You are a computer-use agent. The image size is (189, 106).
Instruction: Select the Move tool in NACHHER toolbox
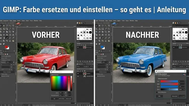click(97, 26)
